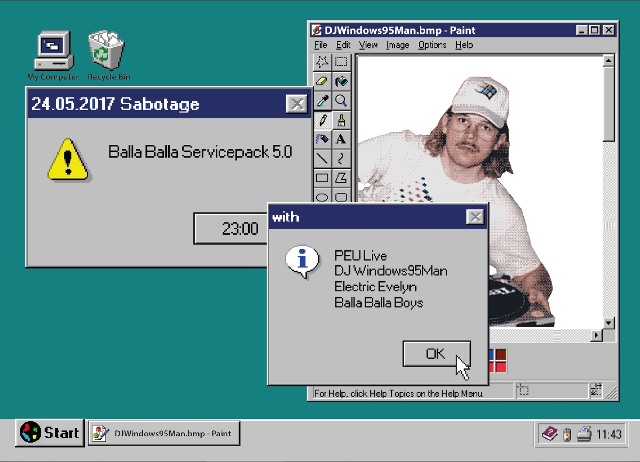Screen dimensions: 640x462
Task: Minimize the Paint window
Action: (582, 30)
